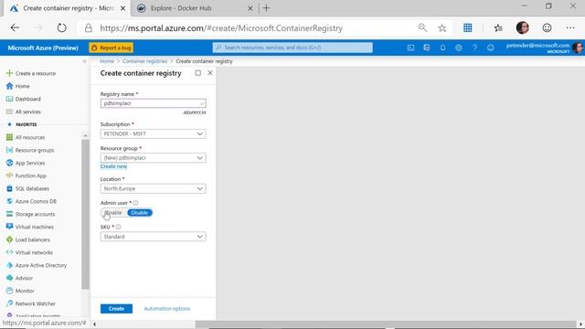The image size is (585, 329).
Task: Refresh the browser page
Action: tap(61, 28)
